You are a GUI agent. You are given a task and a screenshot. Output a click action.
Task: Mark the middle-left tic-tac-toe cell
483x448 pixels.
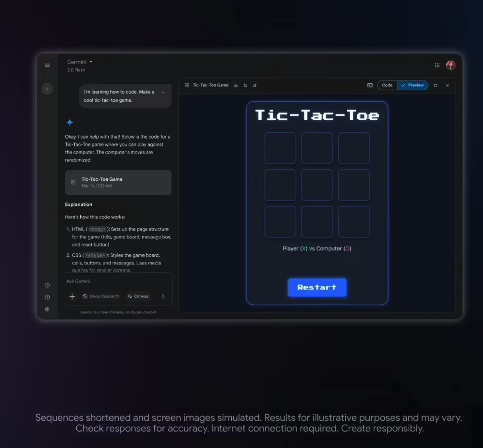(280, 185)
